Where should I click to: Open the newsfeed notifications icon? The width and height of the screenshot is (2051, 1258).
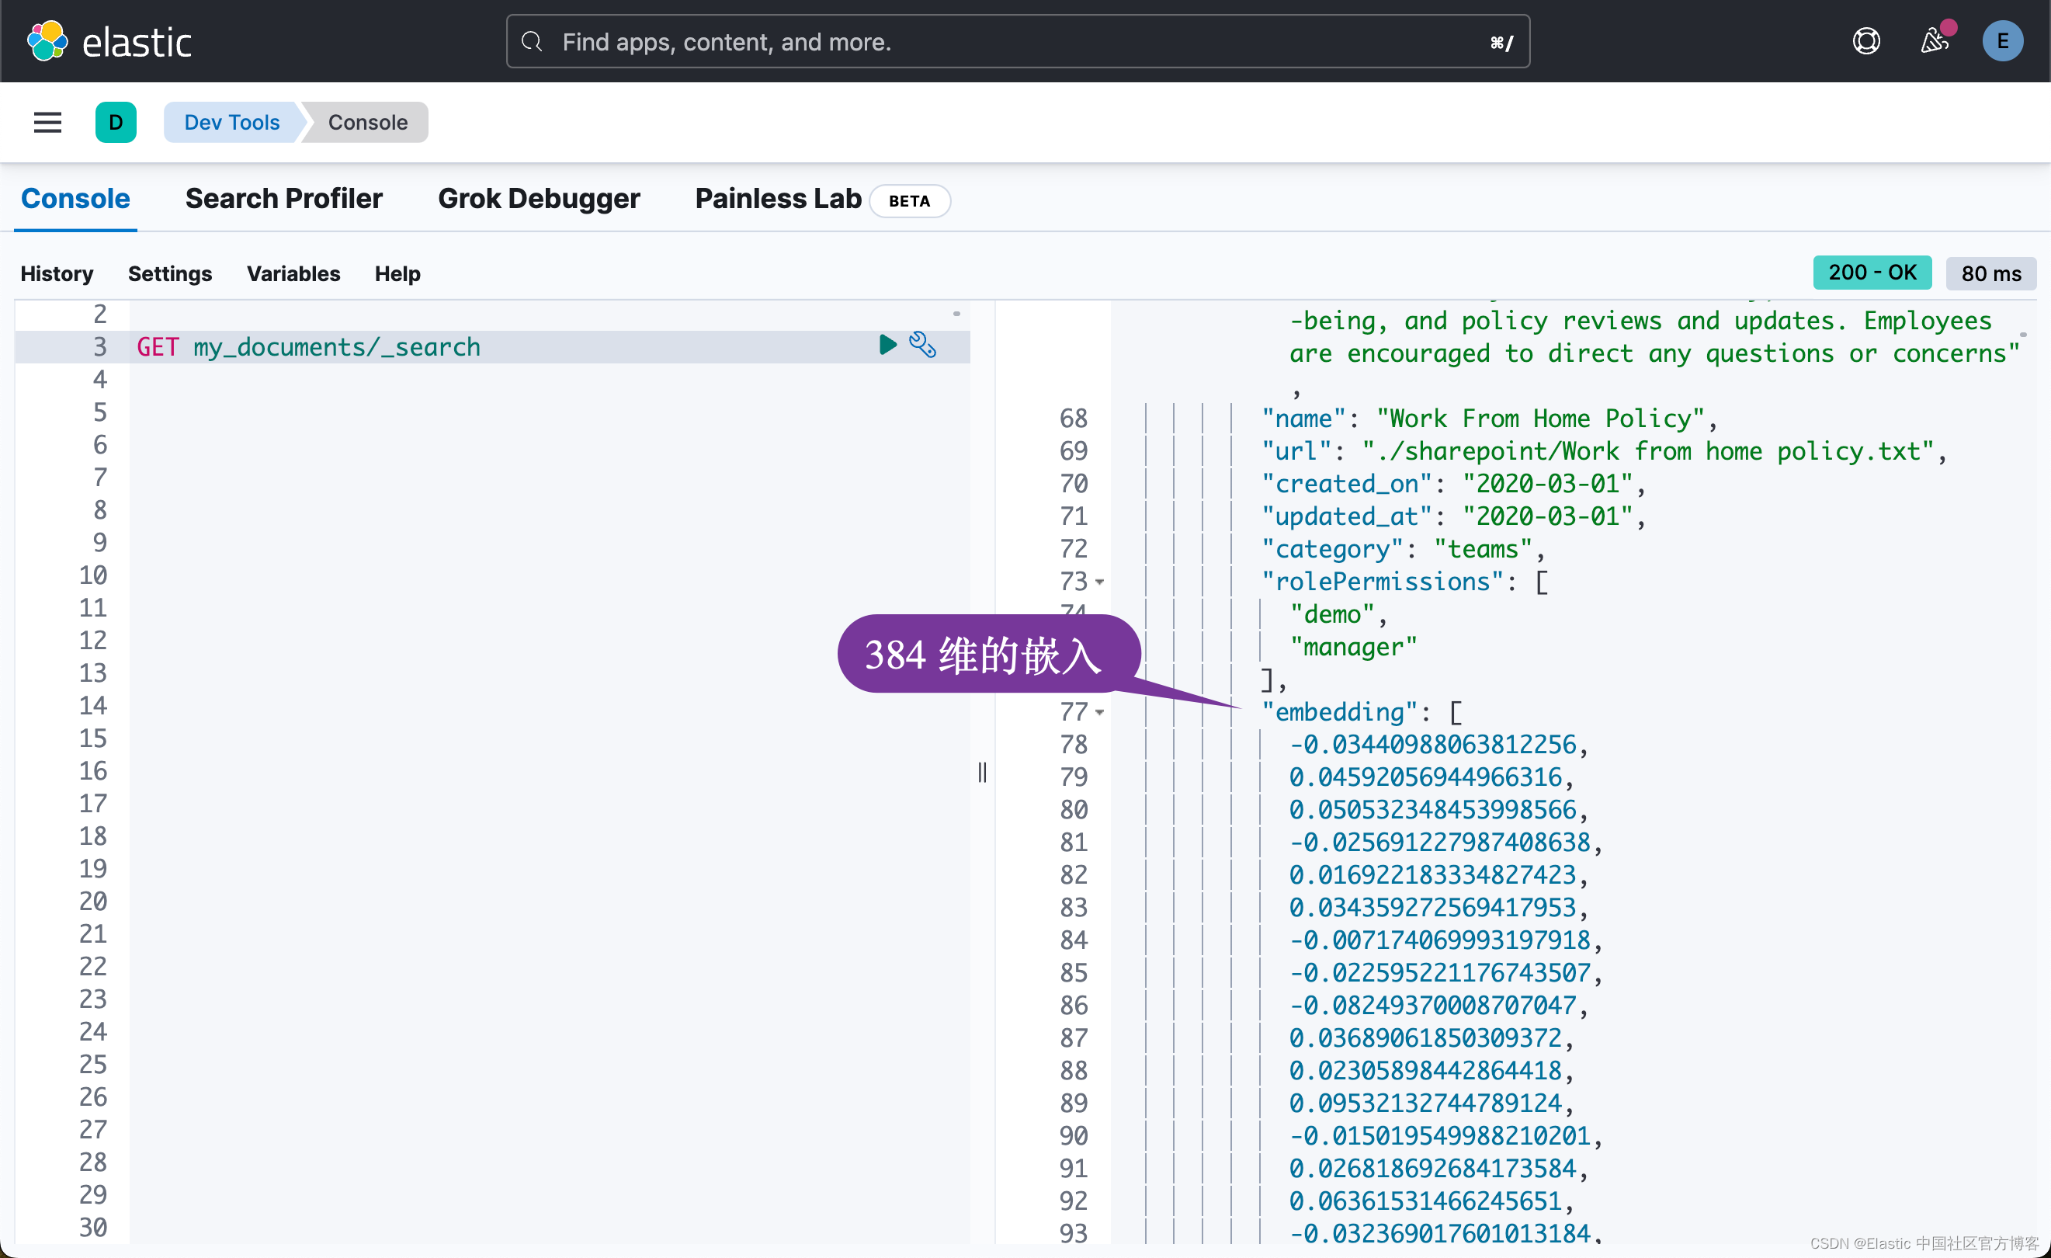coord(1935,41)
